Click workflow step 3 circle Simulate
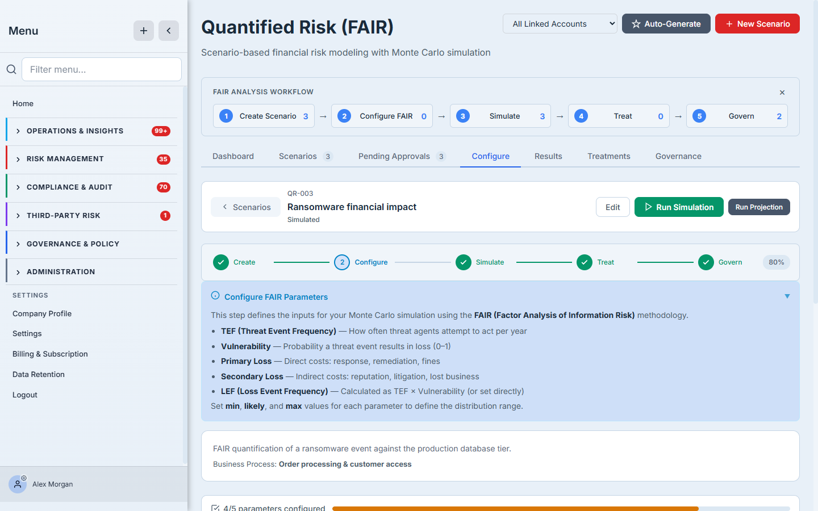 (463, 116)
